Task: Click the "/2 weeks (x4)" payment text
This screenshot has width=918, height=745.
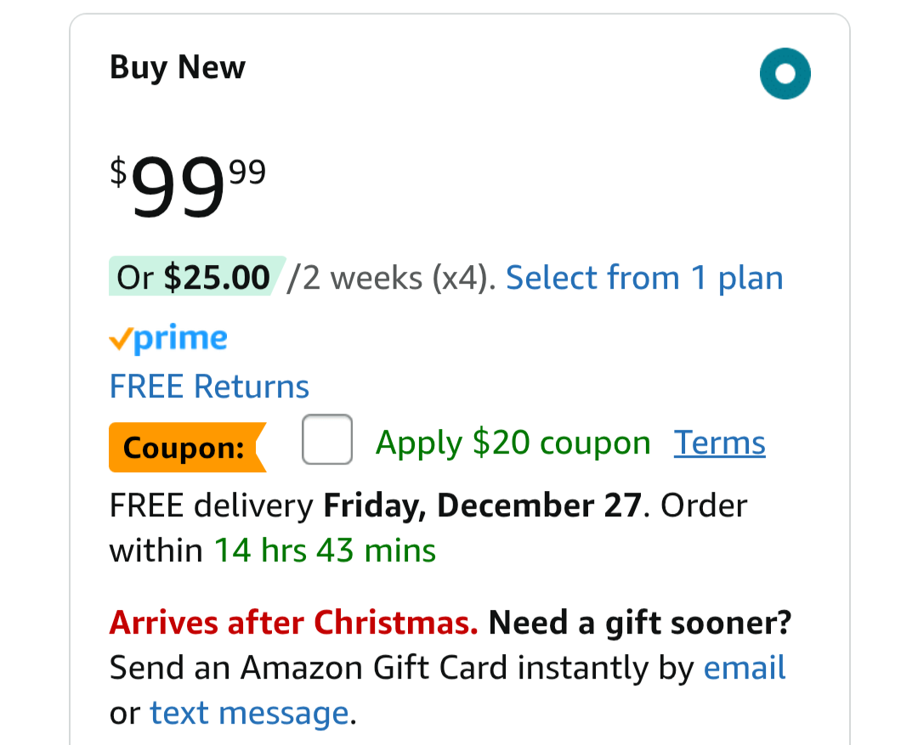Action: pyautogui.click(x=391, y=278)
